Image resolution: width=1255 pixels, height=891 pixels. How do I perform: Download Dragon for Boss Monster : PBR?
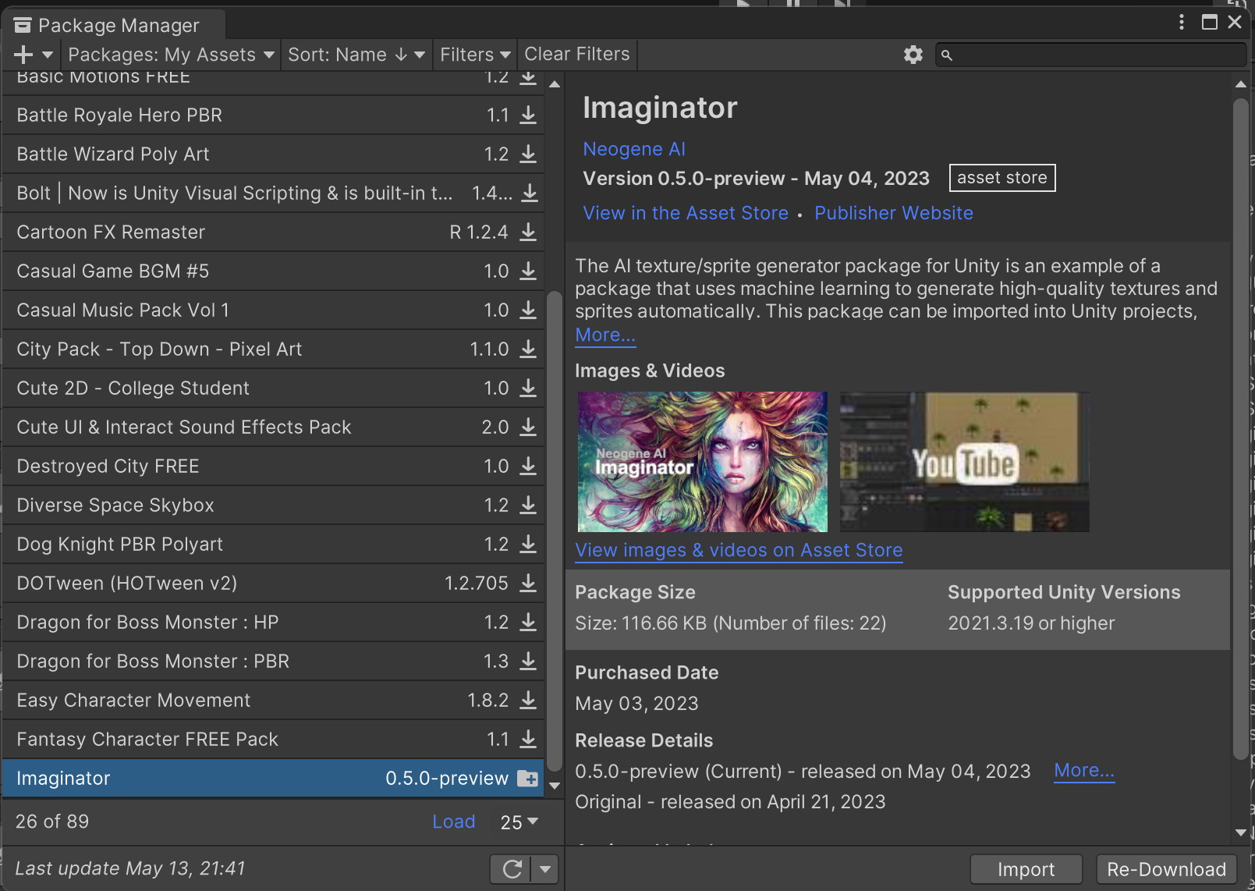click(528, 661)
